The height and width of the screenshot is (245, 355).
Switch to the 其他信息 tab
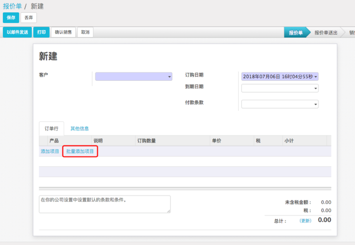79,129
